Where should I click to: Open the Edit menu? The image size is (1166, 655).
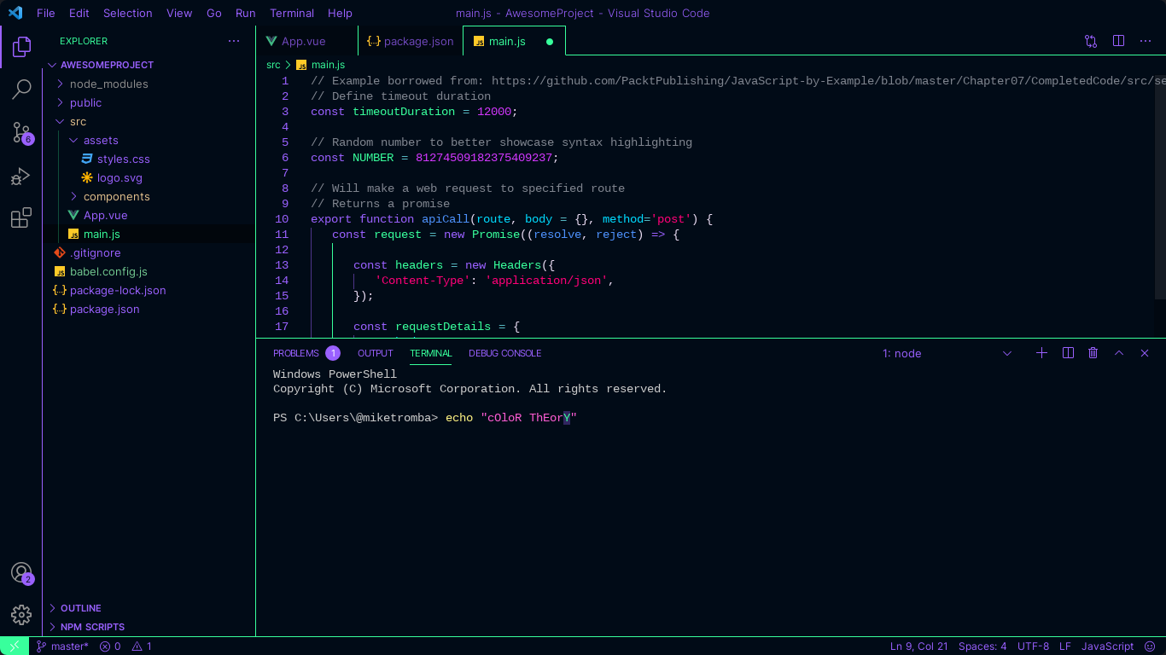(79, 13)
